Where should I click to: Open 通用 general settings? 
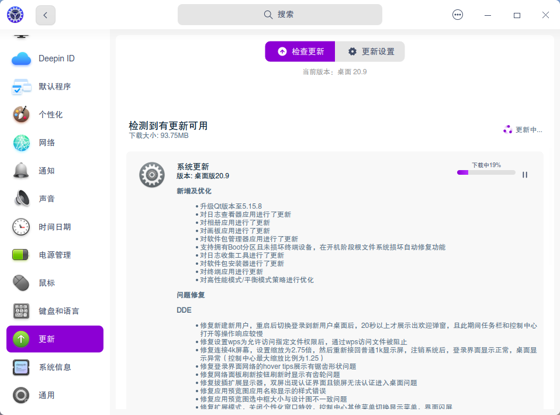[x=56, y=395]
